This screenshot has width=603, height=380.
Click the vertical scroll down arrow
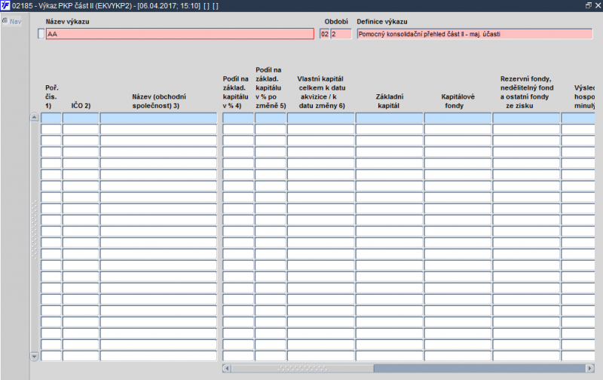pyautogui.click(x=34, y=356)
